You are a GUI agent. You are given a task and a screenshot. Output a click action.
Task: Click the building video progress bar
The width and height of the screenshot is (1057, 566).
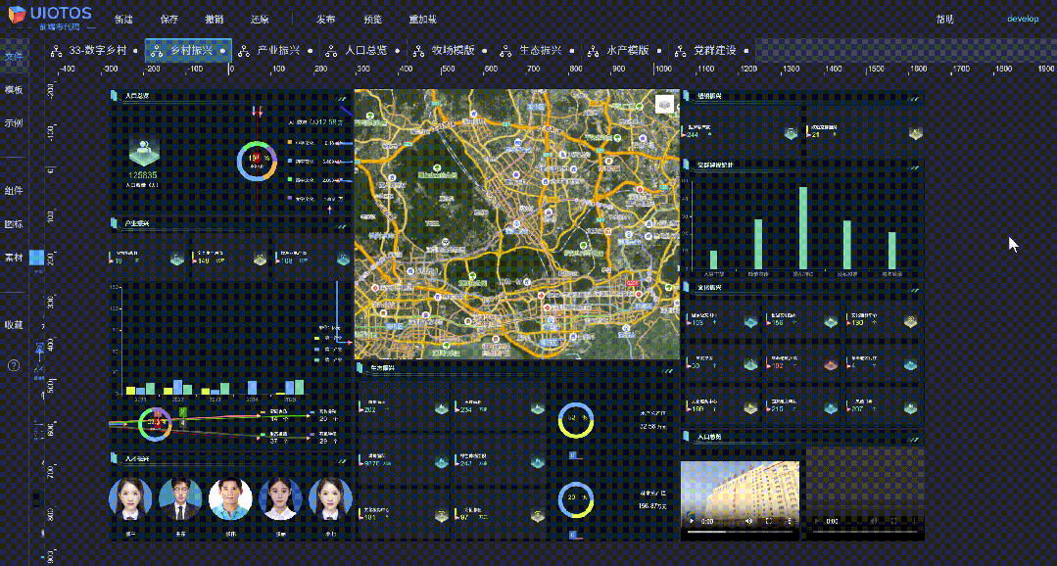click(x=741, y=532)
